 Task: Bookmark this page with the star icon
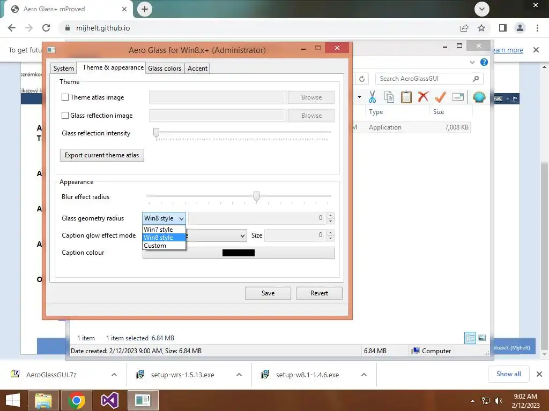[481, 28]
